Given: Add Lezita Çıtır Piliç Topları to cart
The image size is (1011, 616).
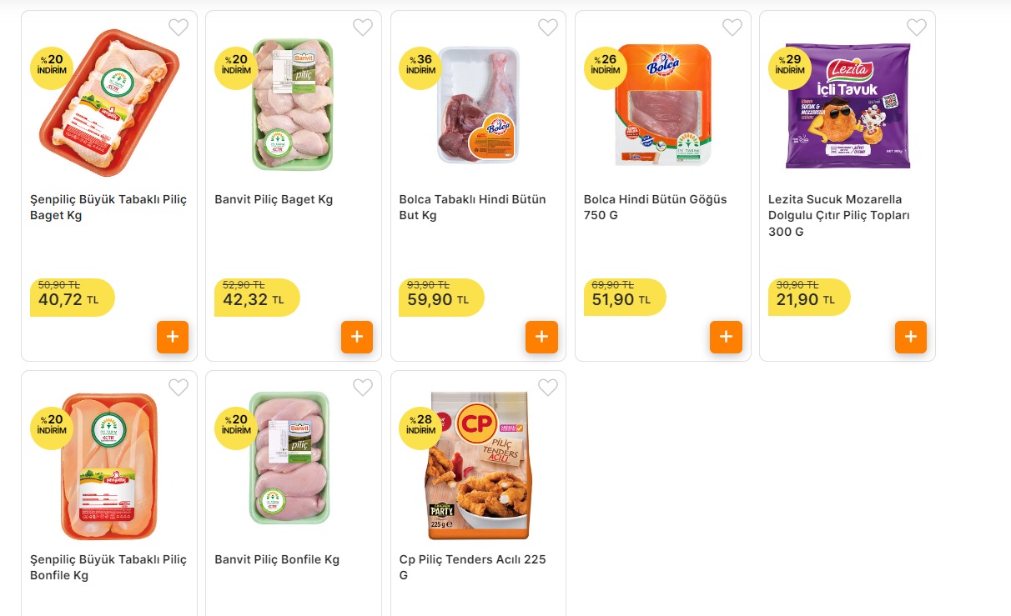Looking at the screenshot, I should pyautogui.click(x=911, y=337).
